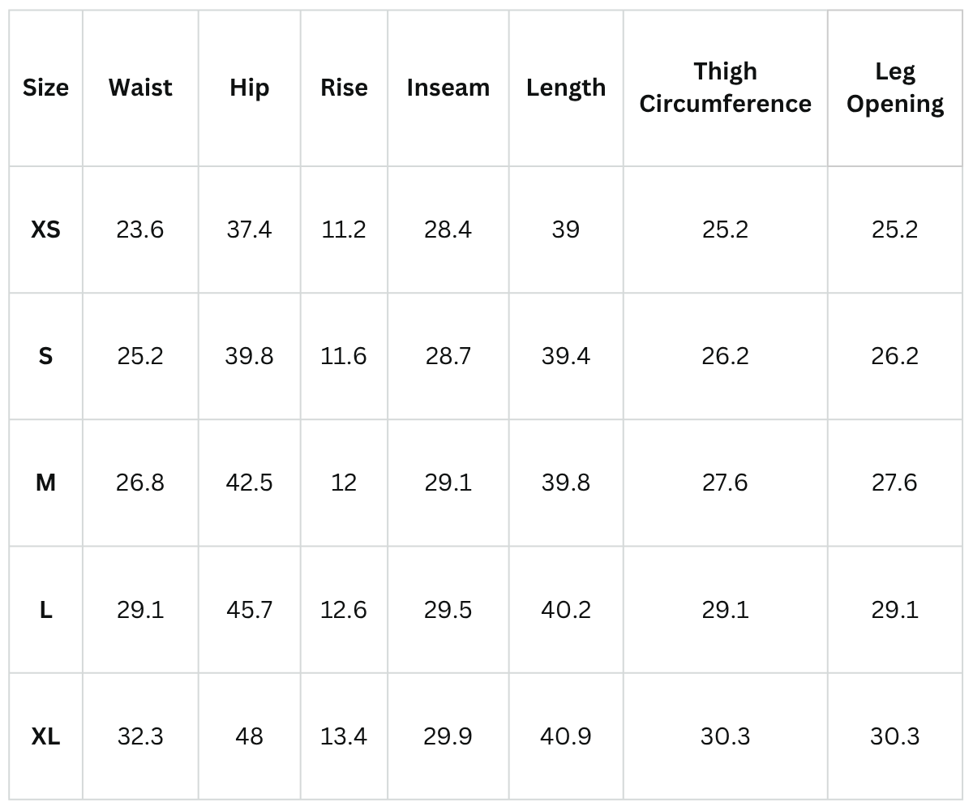973x811 pixels.
Task: Click the Size column header
Action: (45, 88)
